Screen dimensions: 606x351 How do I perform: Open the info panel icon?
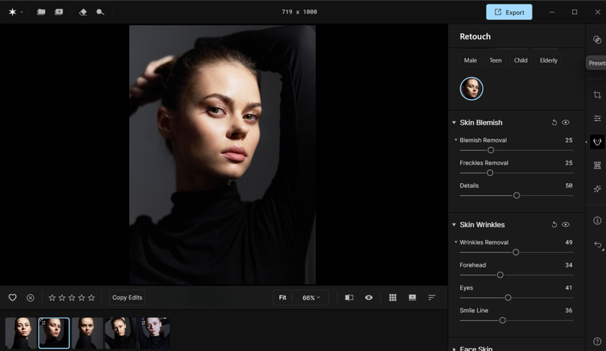tap(597, 221)
